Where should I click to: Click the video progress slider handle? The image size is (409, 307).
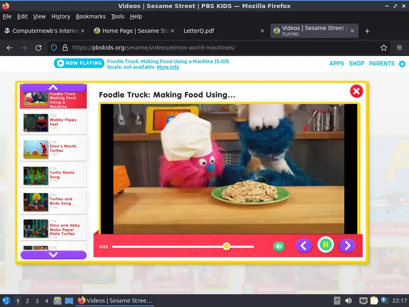click(226, 246)
